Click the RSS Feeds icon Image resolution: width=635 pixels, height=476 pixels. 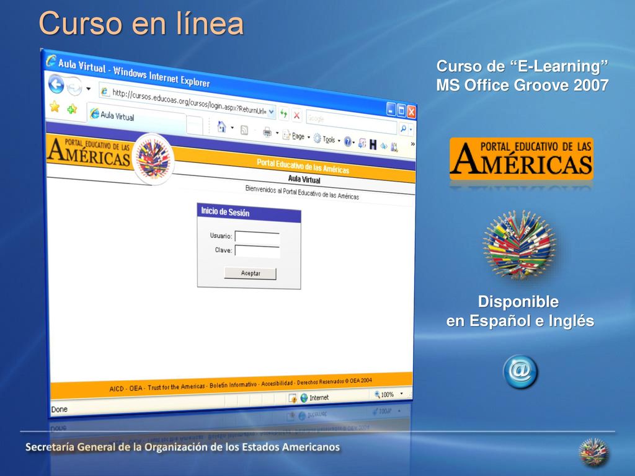244,130
